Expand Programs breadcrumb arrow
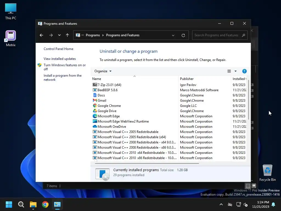Image resolution: width=281 pixels, height=211 pixels. tap(103, 35)
